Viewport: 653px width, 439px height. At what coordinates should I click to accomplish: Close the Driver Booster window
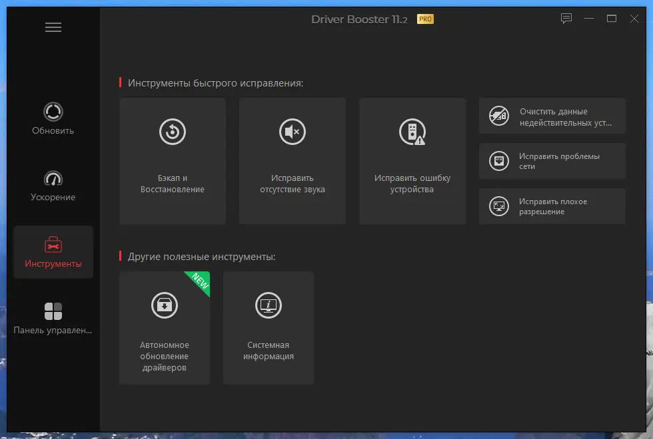click(634, 19)
